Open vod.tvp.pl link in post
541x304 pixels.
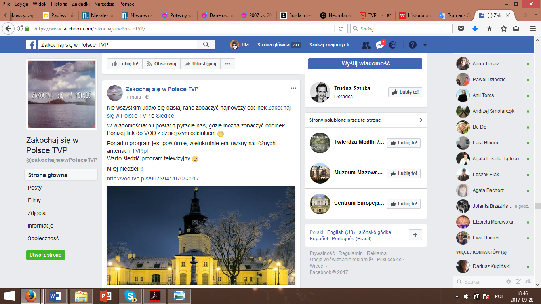[x=153, y=179]
